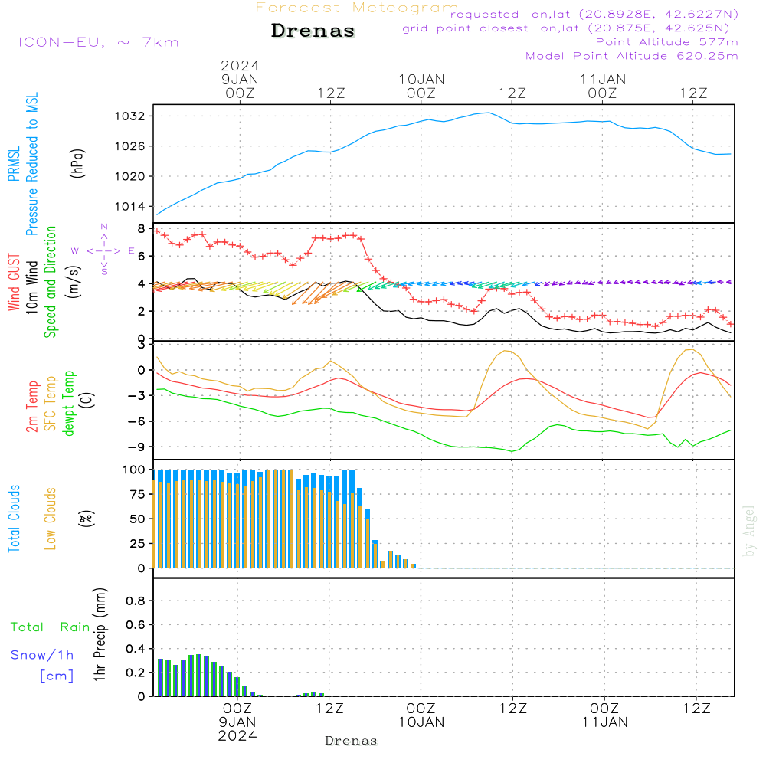Click '9JAN' on the top time axis
This screenshot has width=766, height=766.
point(240,79)
